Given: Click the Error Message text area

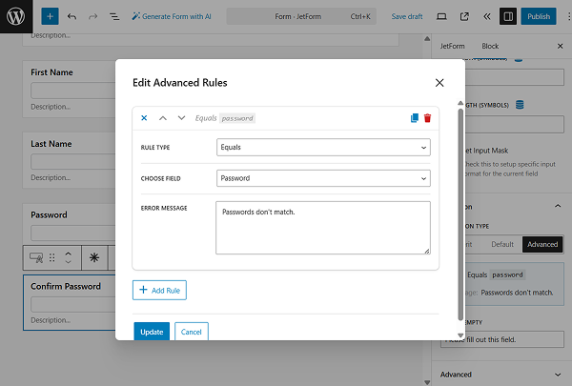Looking at the screenshot, I should pyautogui.click(x=323, y=228).
